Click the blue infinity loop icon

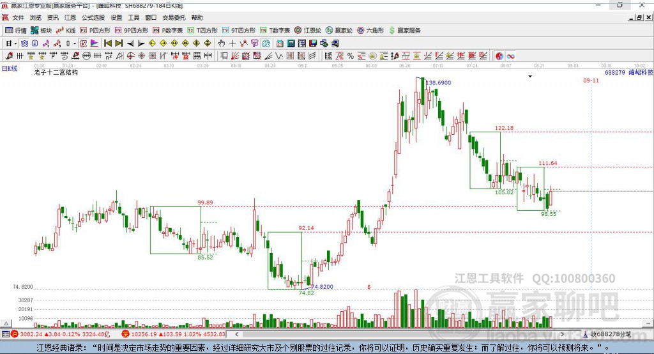[x=510, y=56]
